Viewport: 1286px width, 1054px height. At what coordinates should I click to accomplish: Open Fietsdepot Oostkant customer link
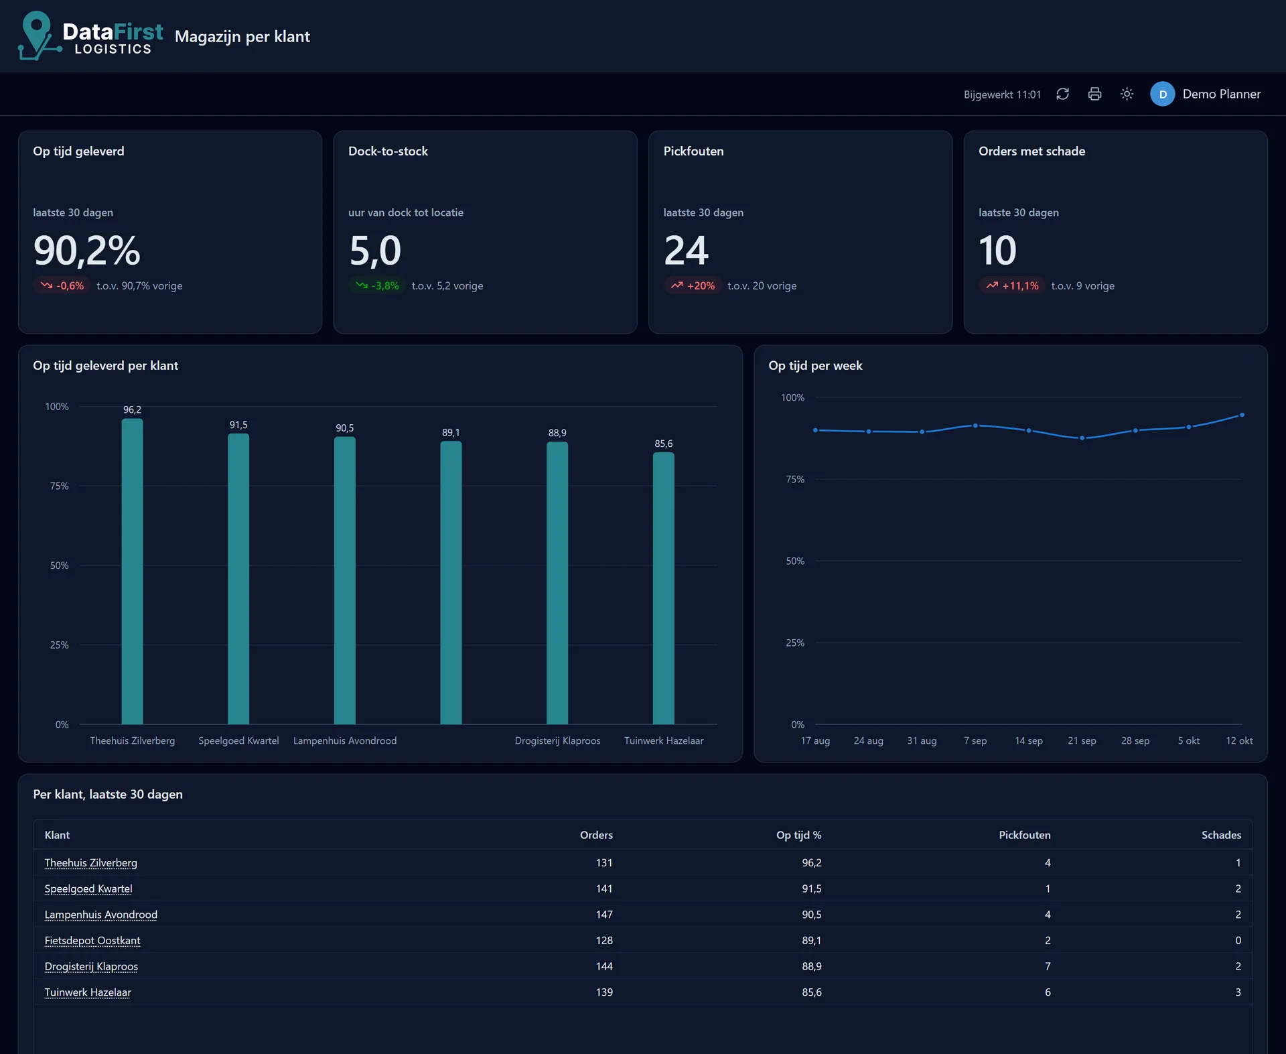pyautogui.click(x=92, y=941)
